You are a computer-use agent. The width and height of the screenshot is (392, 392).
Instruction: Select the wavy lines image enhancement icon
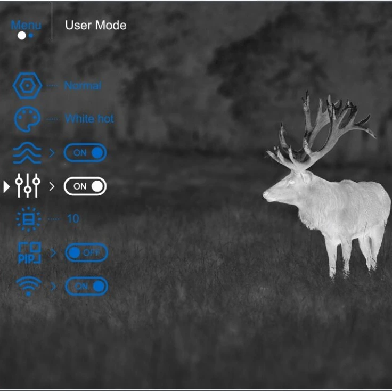[27, 153]
